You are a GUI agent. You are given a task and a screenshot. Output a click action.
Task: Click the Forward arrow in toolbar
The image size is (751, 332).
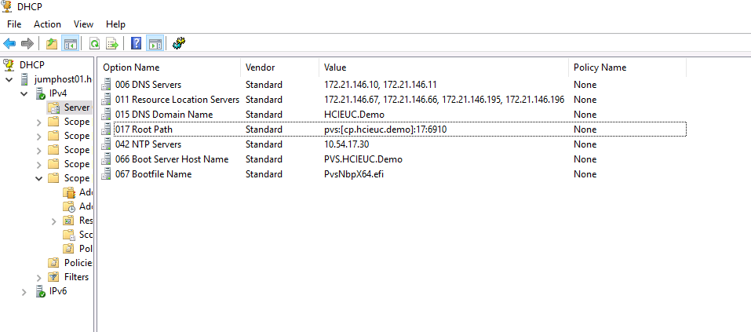27,43
